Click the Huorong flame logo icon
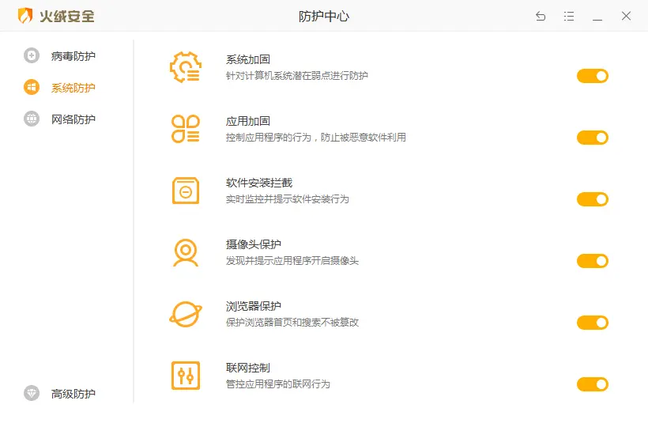The width and height of the screenshot is (648, 427). click(25, 16)
